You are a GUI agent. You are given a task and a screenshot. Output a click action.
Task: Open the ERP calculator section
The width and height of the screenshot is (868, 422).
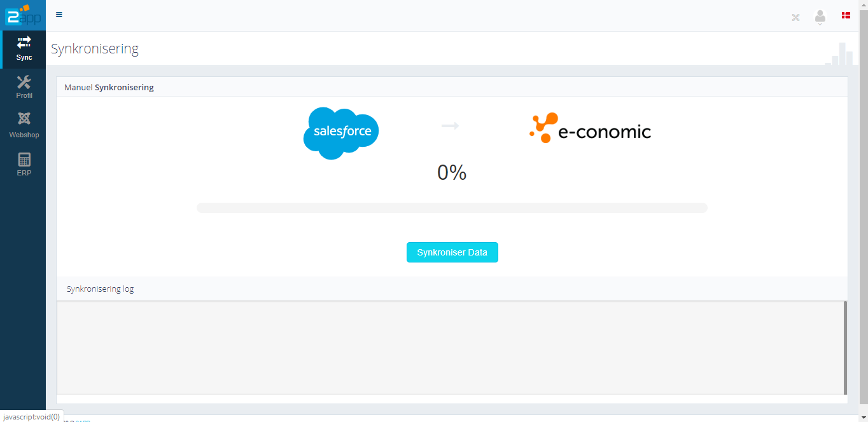point(24,164)
